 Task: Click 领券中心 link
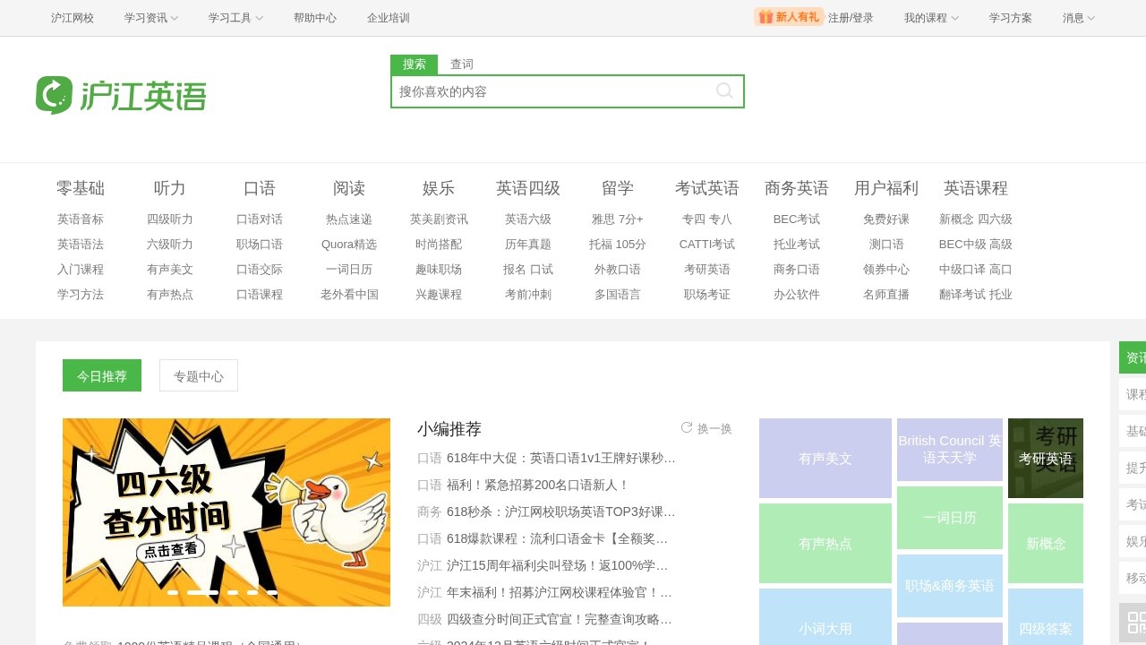click(x=886, y=269)
